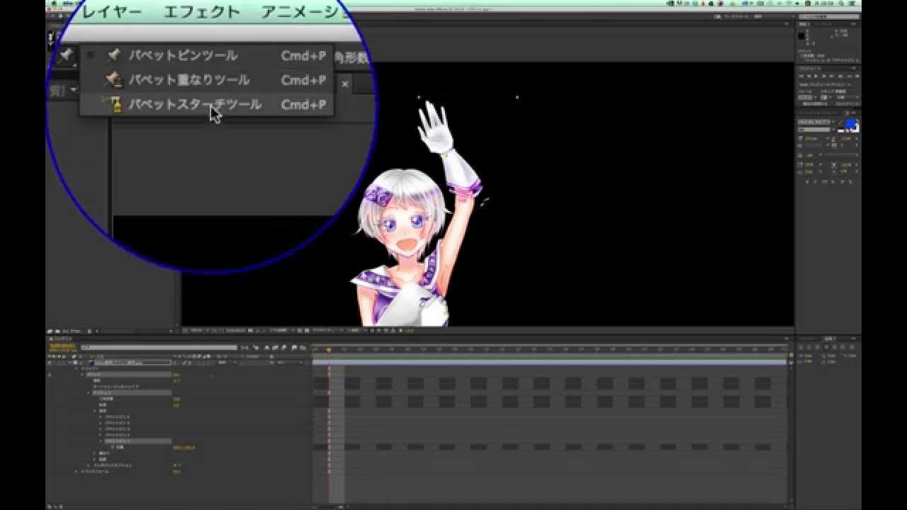Open Spotlight search in the macOS menu bar
The width and height of the screenshot is (907, 510).
pyautogui.click(x=841, y=4)
